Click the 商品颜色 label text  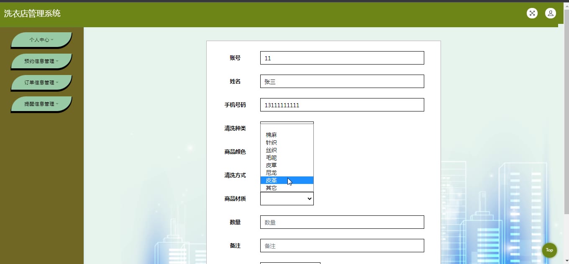[235, 152]
